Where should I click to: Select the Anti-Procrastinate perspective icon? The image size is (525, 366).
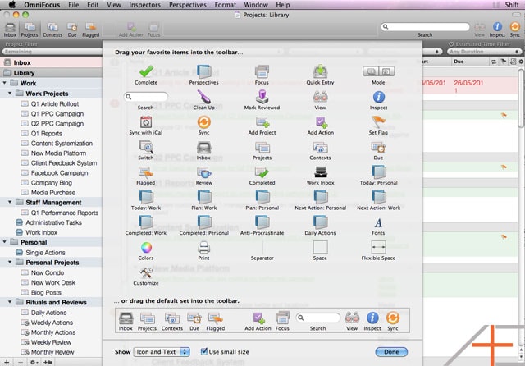[262, 222]
